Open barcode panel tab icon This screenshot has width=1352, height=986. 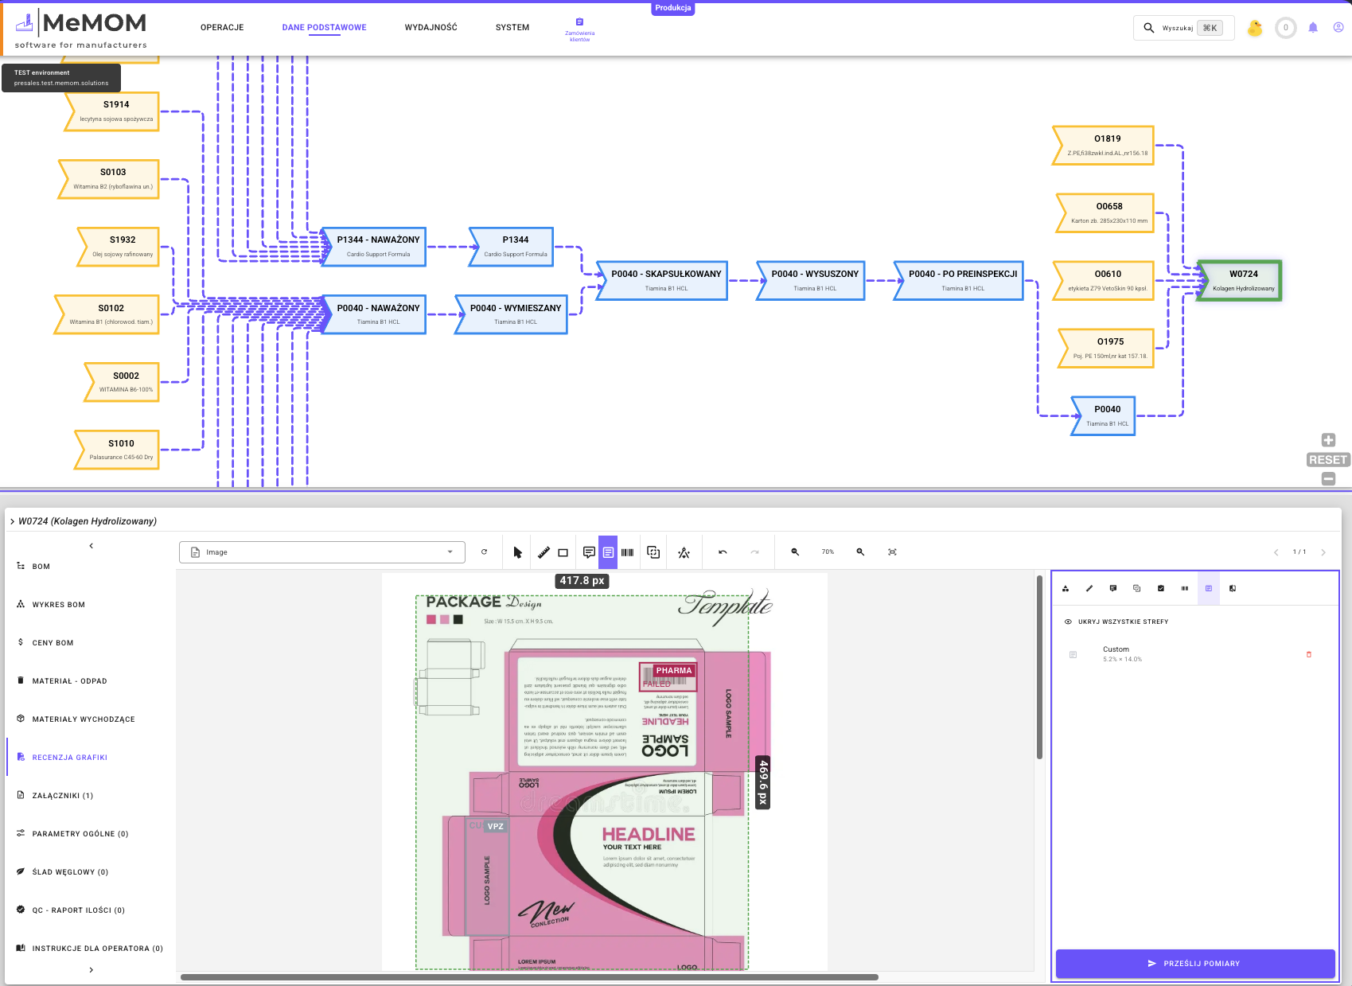click(x=1185, y=589)
